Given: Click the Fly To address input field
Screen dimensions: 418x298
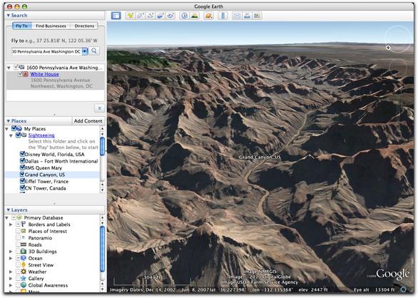Looking at the screenshot, I should pos(46,51).
